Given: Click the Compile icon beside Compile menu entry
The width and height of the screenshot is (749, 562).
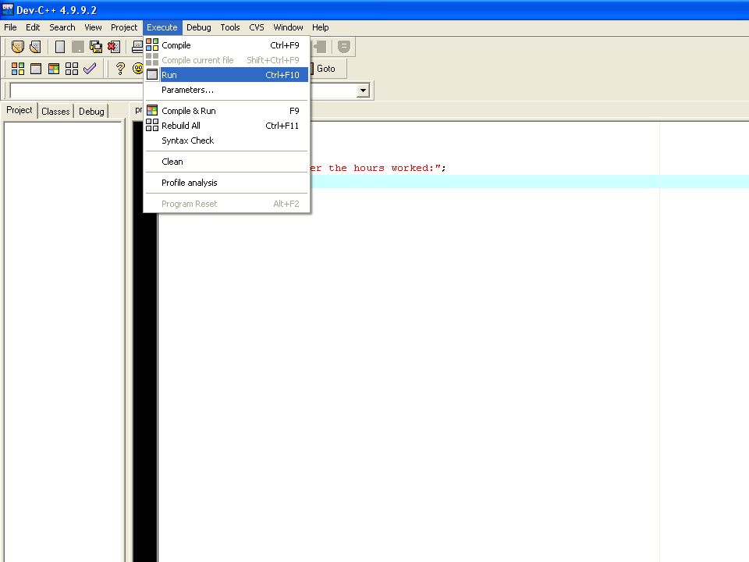Looking at the screenshot, I should (152, 45).
